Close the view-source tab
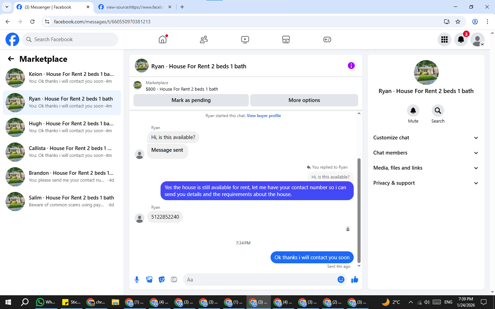The height and width of the screenshot is (309, 495). tap(170, 7)
